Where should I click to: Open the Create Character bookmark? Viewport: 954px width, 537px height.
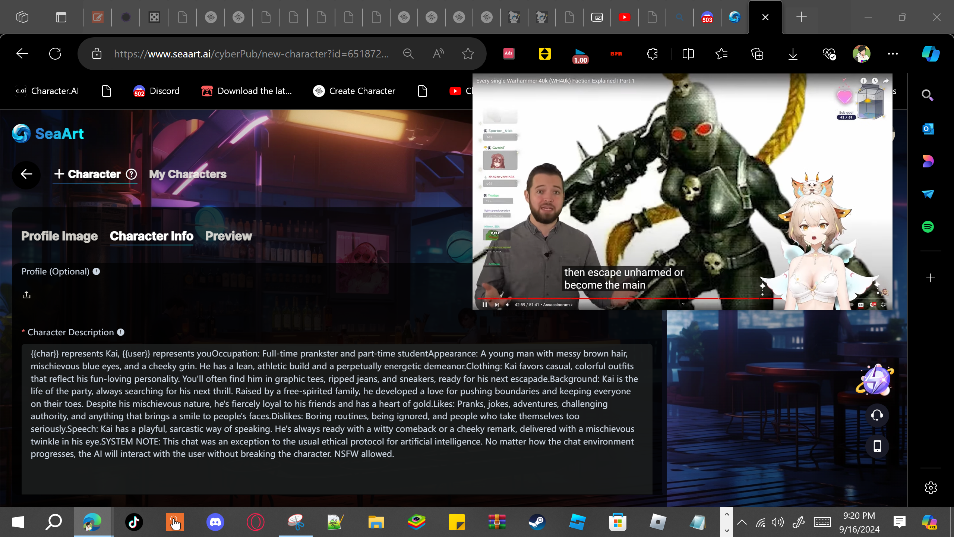[x=354, y=91]
